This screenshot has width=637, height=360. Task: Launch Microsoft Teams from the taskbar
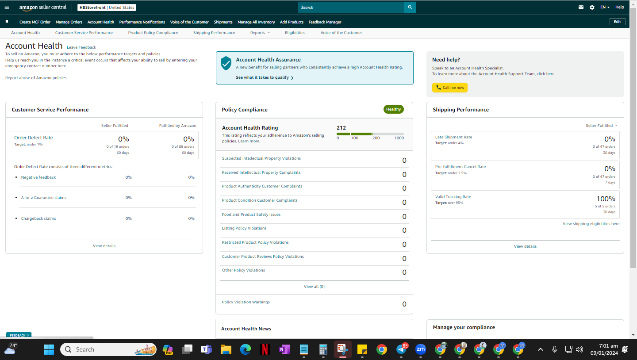click(x=207, y=349)
